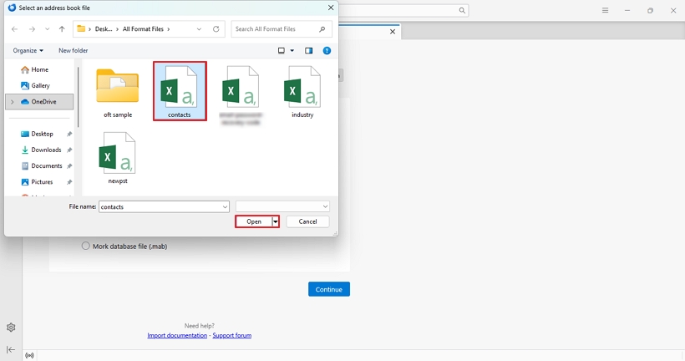Expand the OneDrive tree node
685x361 pixels.
[13, 102]
